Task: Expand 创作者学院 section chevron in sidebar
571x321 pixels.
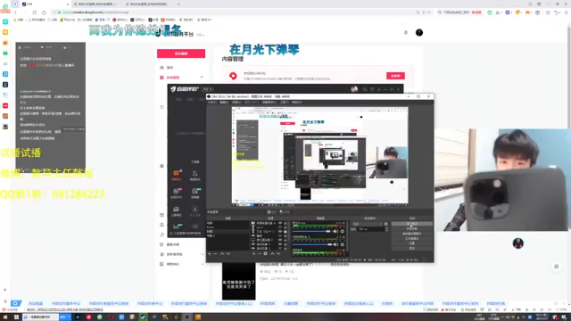Action: 203,254
